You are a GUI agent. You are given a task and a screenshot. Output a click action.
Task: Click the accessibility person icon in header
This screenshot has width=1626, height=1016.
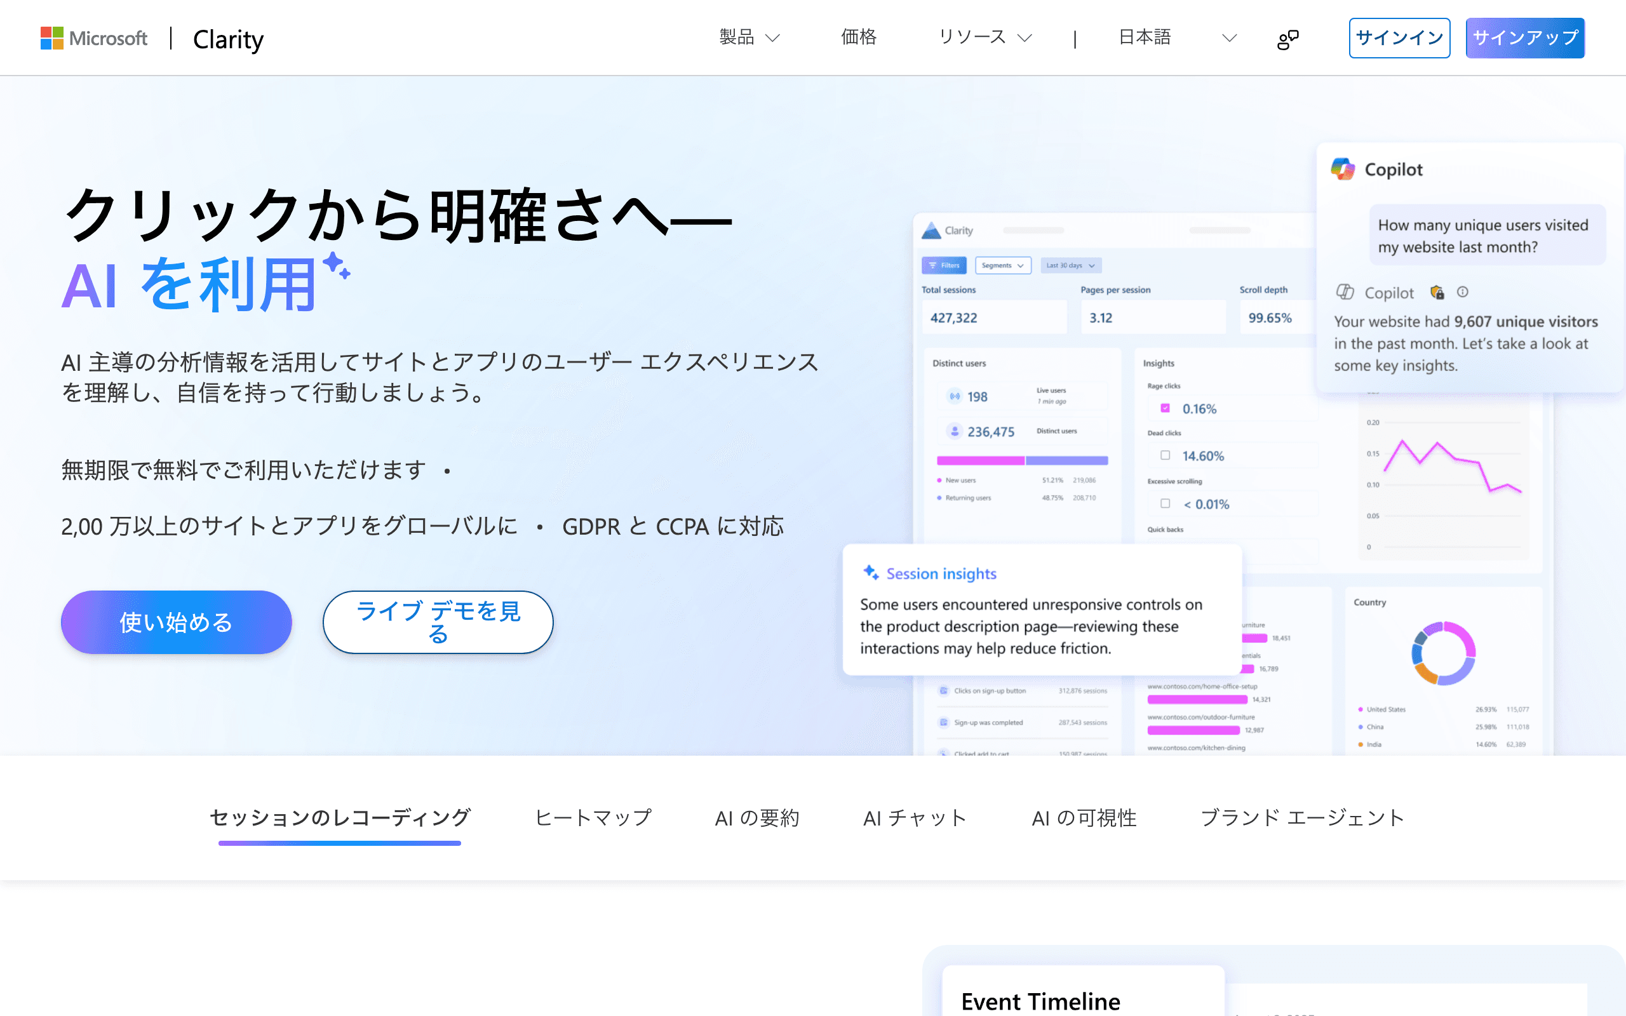click(1287, 39)
